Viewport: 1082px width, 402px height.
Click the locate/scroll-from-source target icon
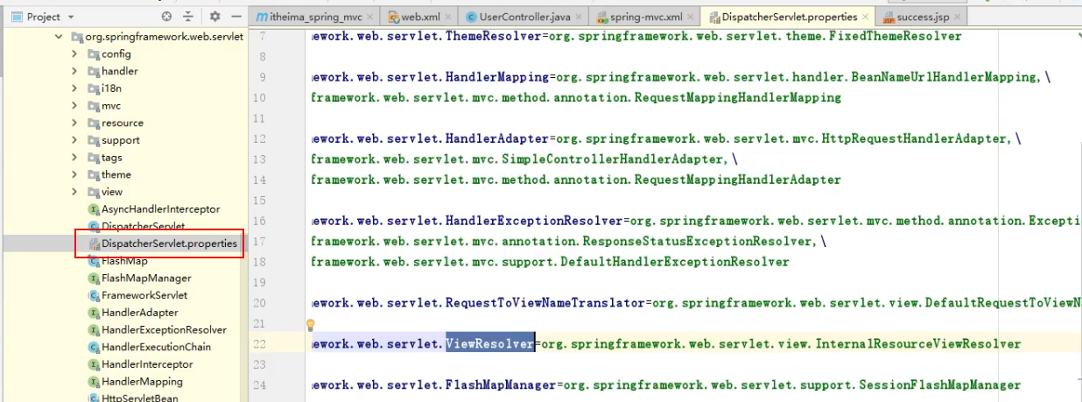coord(167,17)
